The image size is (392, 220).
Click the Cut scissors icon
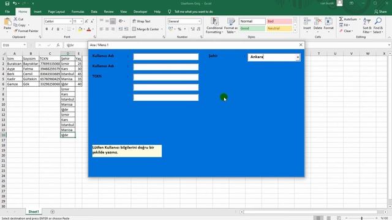[x=16, y=19]
